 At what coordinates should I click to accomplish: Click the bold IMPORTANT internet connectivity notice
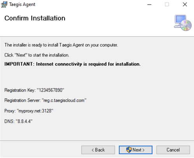tap(72, 64)
